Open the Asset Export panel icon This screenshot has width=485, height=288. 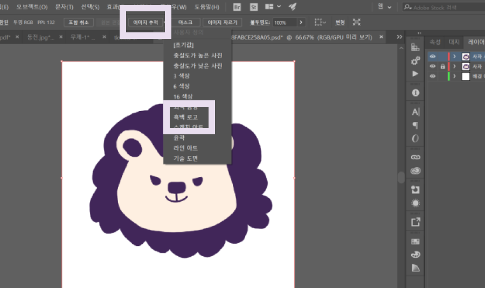[x=415, y=222]
